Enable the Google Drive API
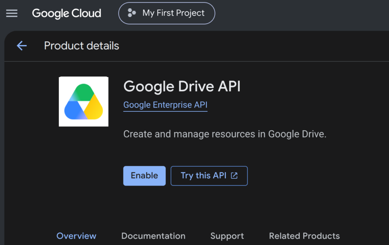 pyautogui.click(x=144, y=176)
